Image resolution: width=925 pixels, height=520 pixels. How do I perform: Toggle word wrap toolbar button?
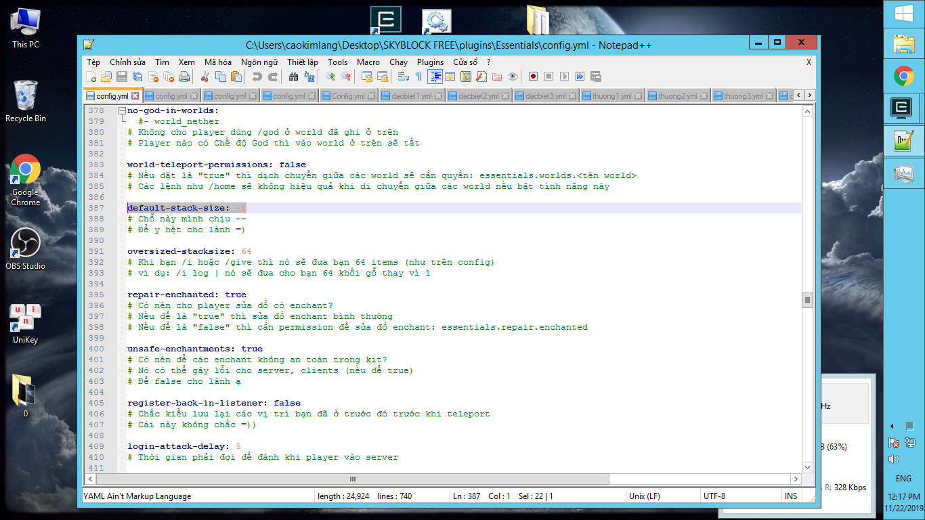pyautogui.click(x=403, y=77)
